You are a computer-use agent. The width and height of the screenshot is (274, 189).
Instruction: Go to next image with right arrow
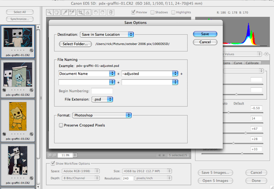pos(164,155)
